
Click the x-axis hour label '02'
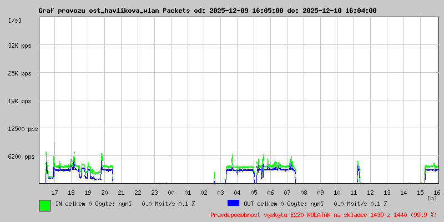204,193
